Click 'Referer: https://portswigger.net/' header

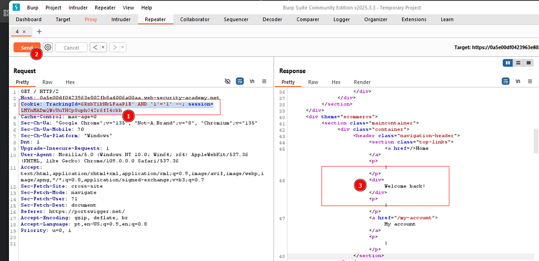click(x=73, y=211)
